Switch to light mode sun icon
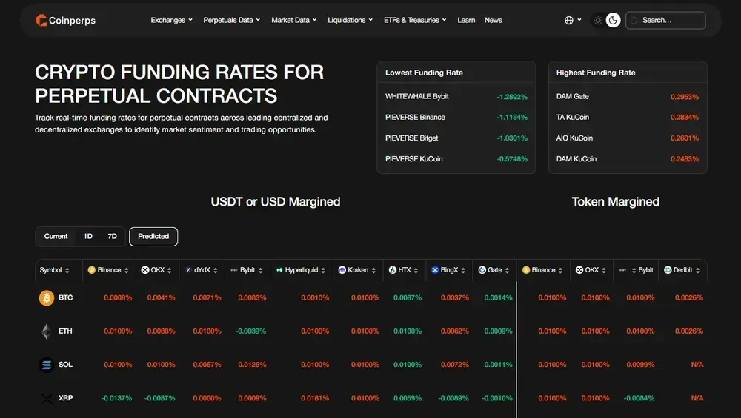Viewport: 741px width, 418px height. click(598, 20)
